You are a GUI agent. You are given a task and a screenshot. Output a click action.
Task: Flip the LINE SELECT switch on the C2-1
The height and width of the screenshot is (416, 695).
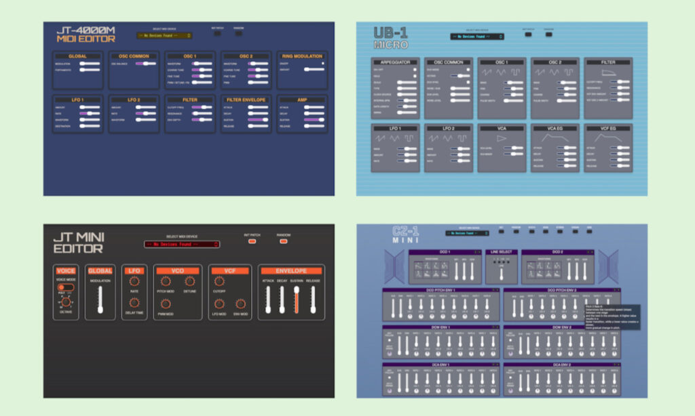tap(501, 274)
